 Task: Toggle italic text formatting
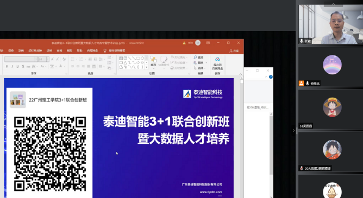(12, 67)
